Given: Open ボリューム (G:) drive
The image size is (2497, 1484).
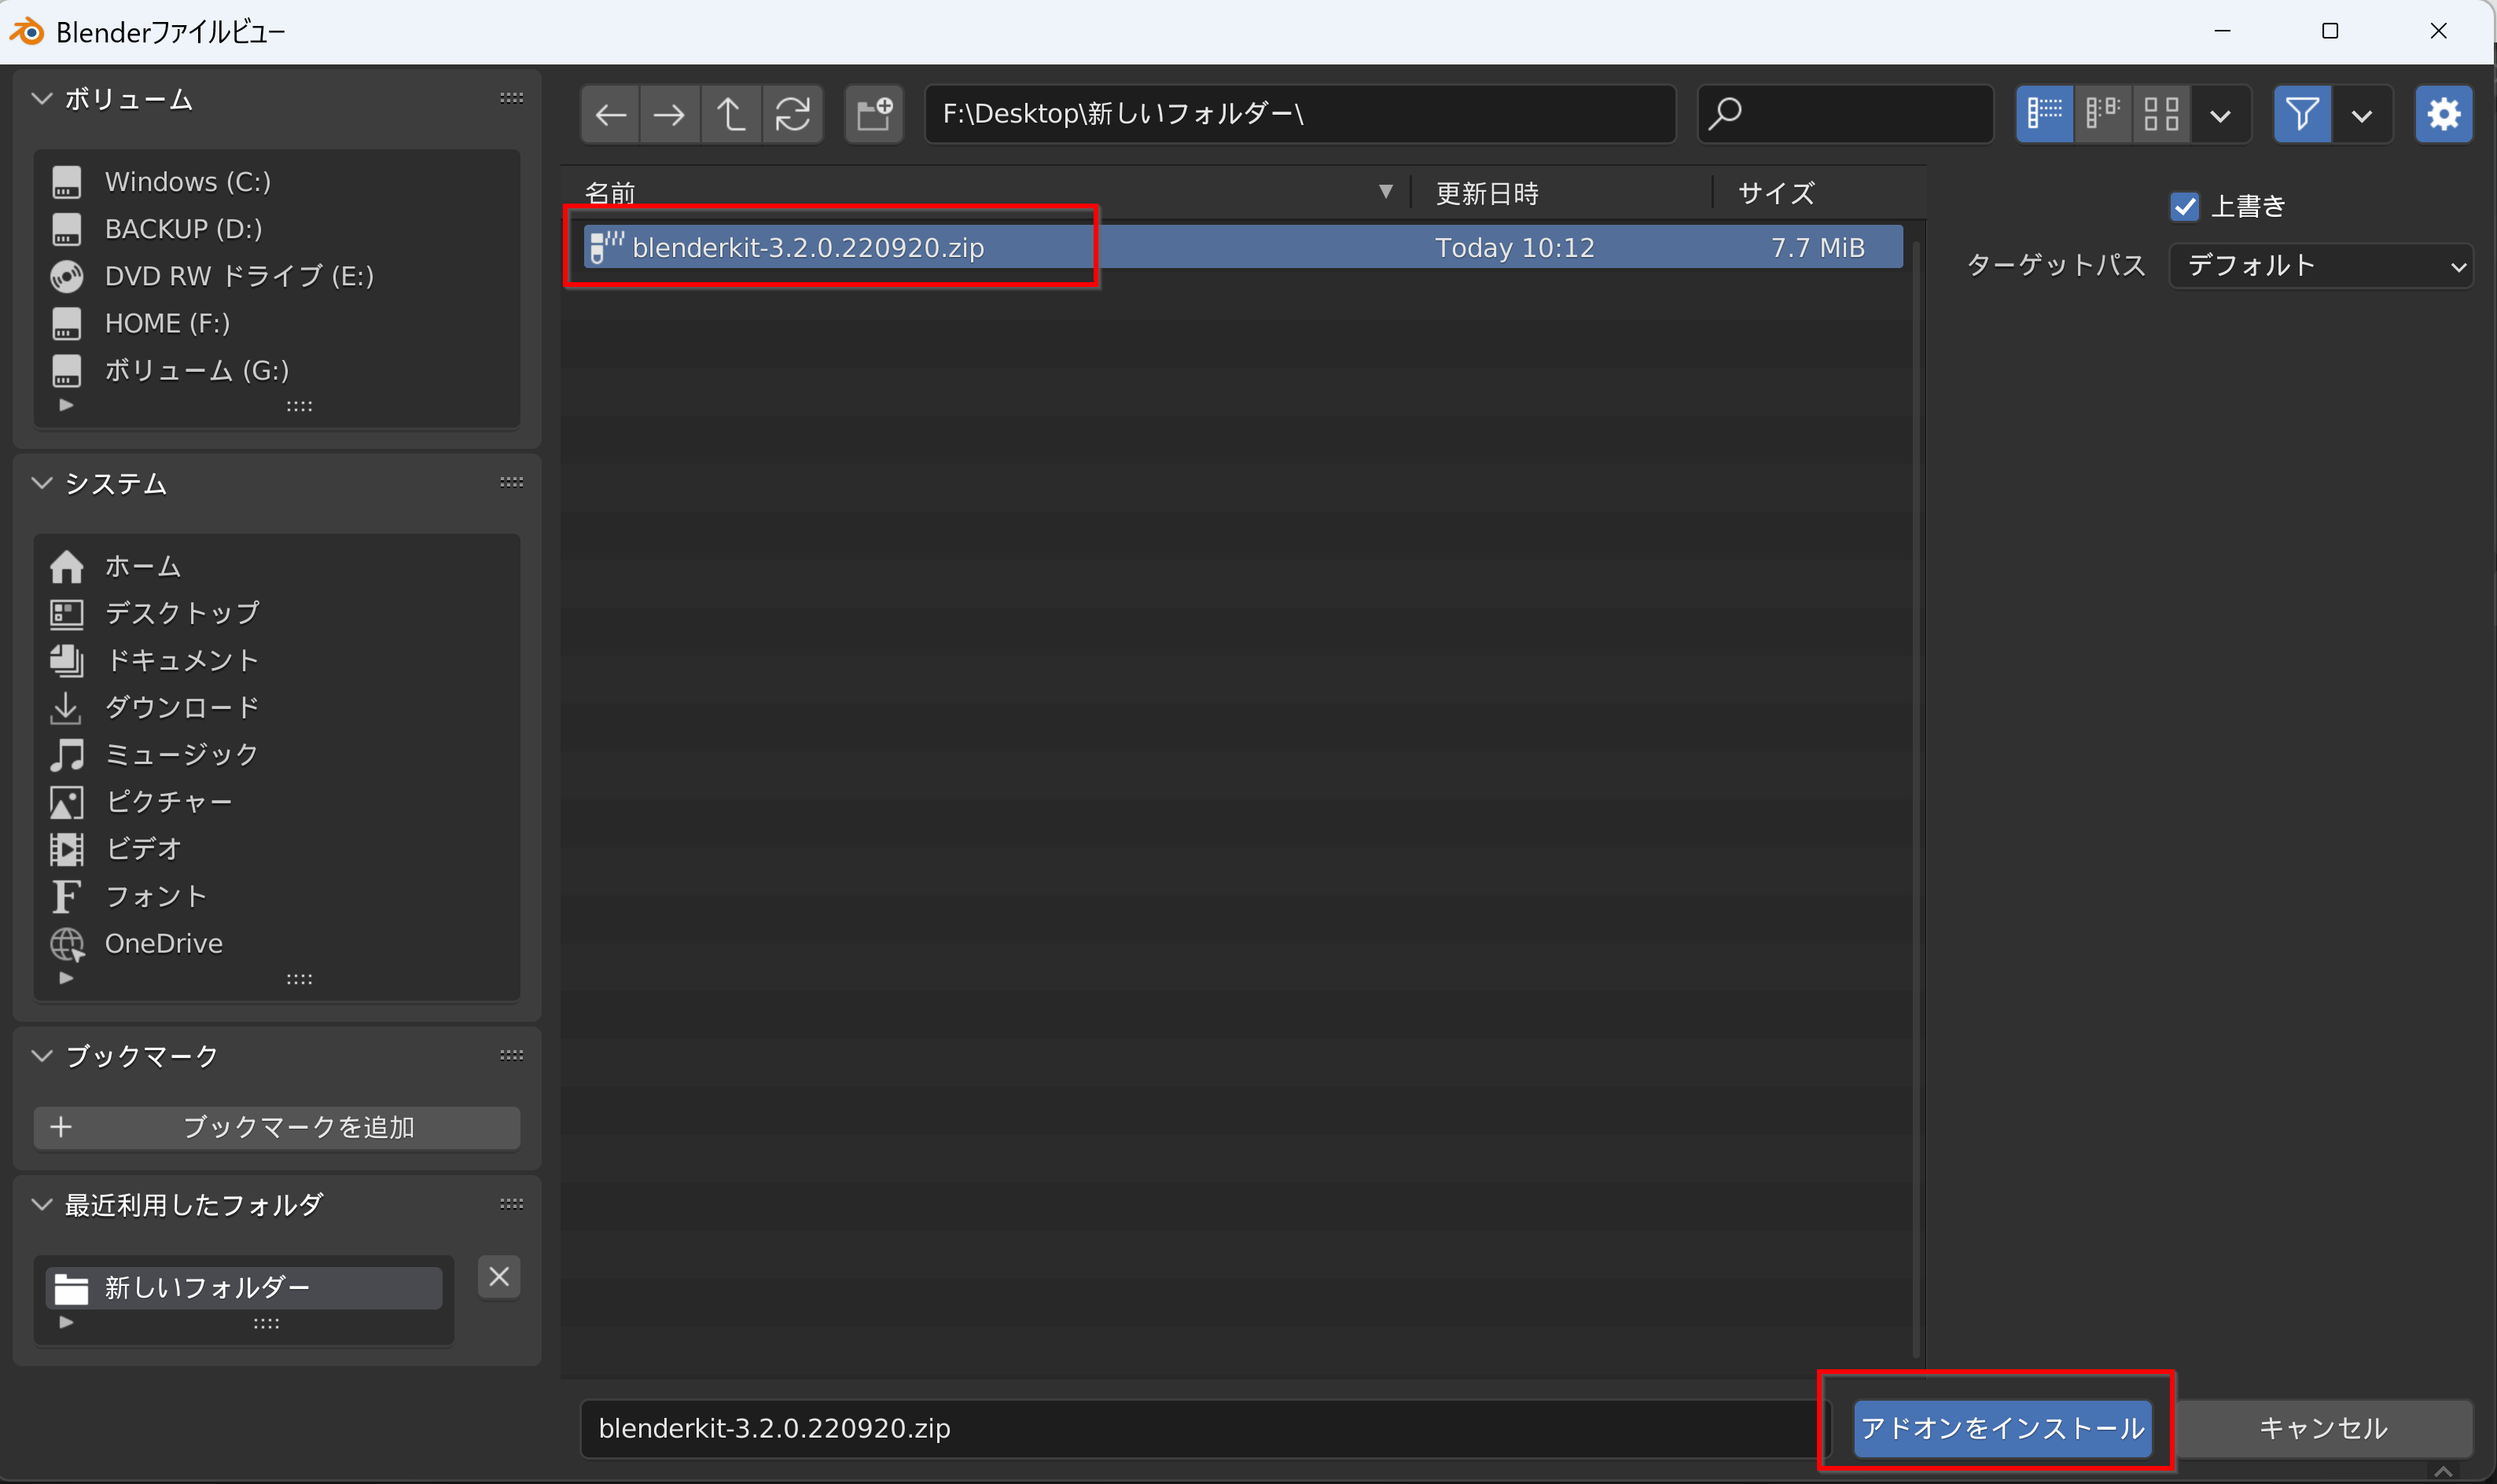Looking at the screenshot, I should [x=277, y=370].
